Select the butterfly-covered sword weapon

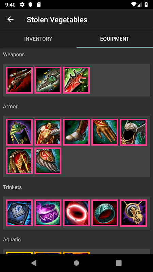[48, 80]
